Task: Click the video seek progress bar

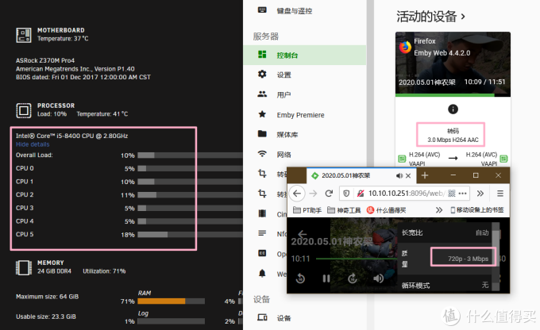Action: click(357, 259)
